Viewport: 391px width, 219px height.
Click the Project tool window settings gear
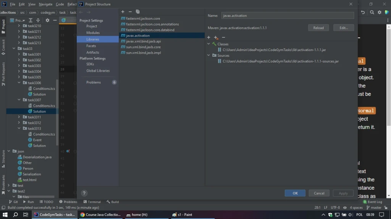(x=47, y=20)
